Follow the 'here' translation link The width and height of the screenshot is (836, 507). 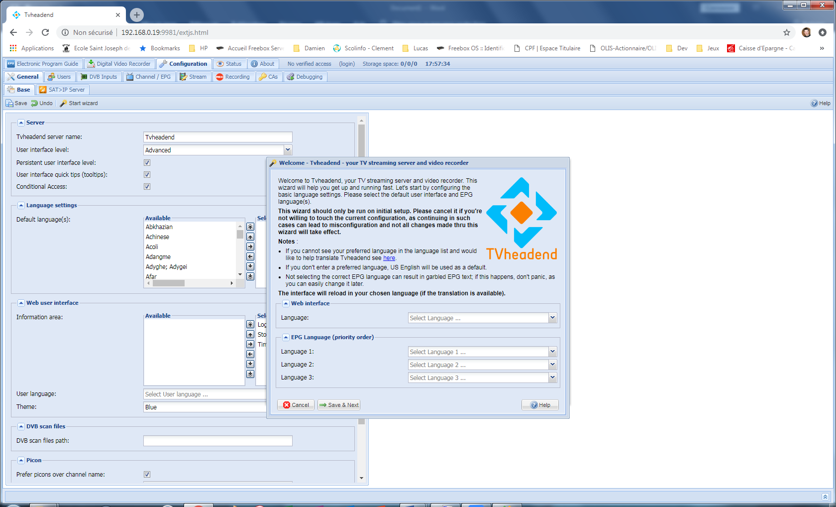tap(389, 258)
